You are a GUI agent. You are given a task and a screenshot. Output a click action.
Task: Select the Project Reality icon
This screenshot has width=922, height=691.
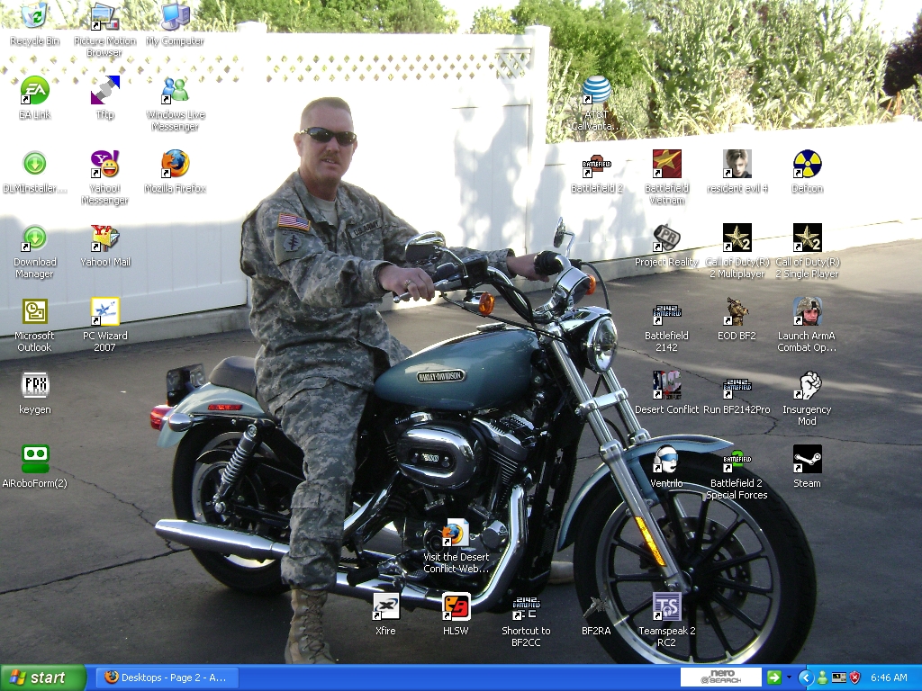[666, 238]
